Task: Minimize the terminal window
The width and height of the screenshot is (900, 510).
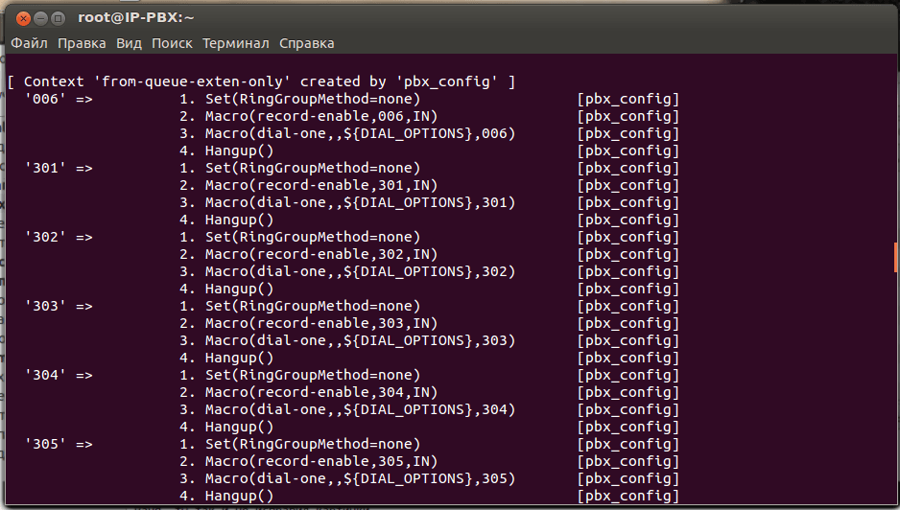Action: coord(38,18)
